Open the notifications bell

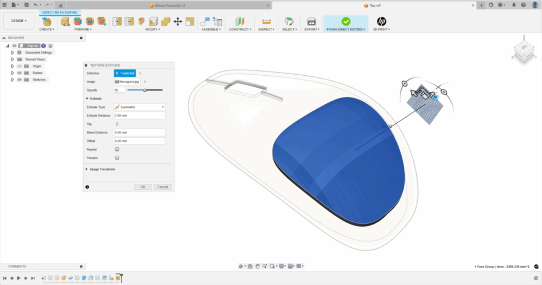click(x=513, y=5)
